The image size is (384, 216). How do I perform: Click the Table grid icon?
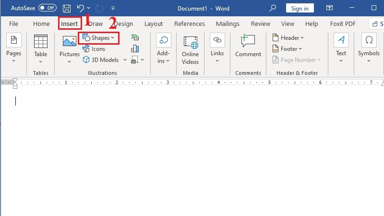coord(41,41)
